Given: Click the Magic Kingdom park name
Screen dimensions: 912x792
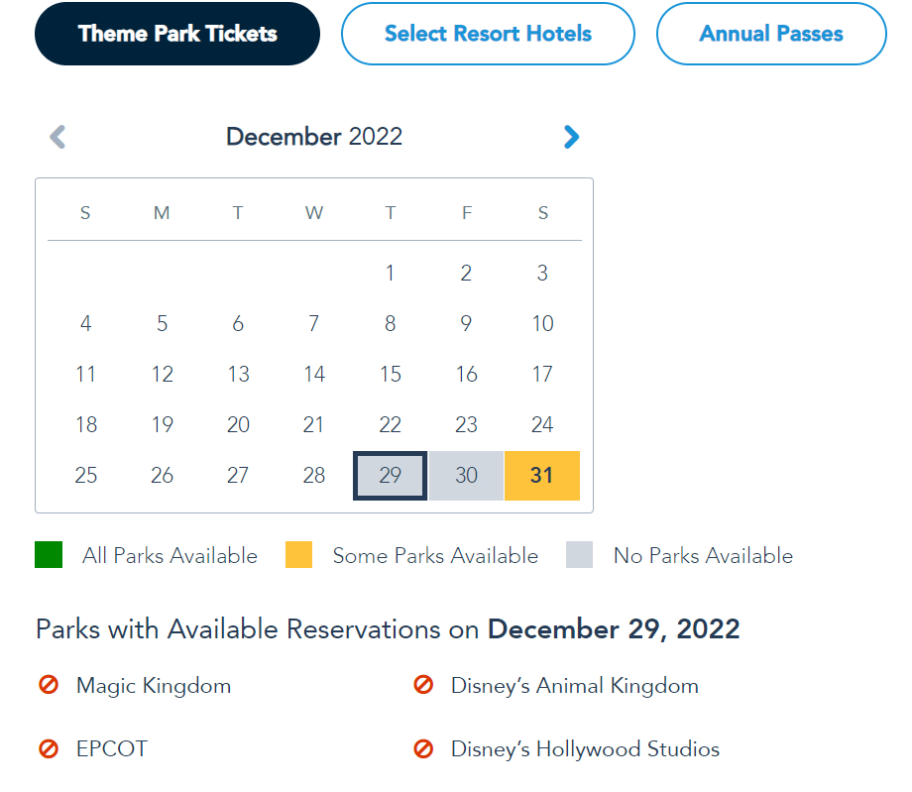Looking at the screenshot, I should (154, 685).
